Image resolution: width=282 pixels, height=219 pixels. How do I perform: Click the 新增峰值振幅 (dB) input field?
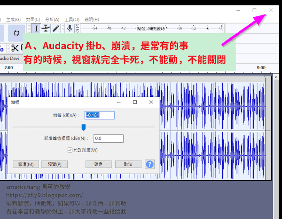pos(109,139)
